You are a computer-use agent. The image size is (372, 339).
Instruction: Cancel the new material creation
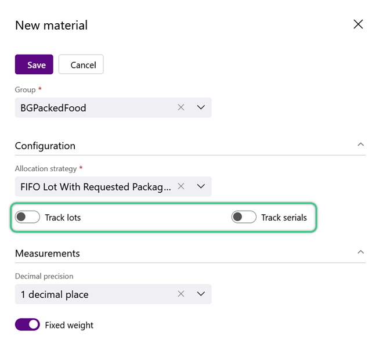[81, 64]
